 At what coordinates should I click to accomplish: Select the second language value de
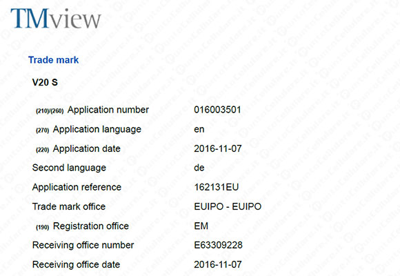click(x=199, y=168)
